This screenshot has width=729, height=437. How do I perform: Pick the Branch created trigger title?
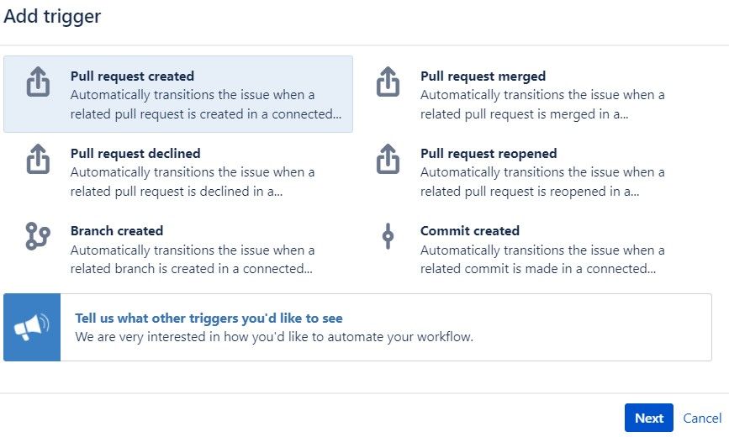117,230
